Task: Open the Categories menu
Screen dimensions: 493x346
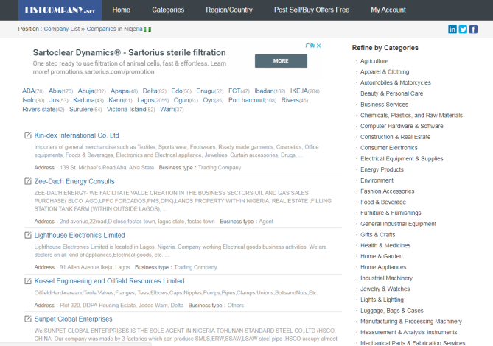Action: (x=168, y=10)
